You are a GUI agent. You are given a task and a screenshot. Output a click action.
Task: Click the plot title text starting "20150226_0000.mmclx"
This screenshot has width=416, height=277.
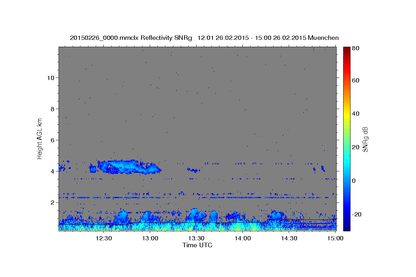click(x=204, y=38)
